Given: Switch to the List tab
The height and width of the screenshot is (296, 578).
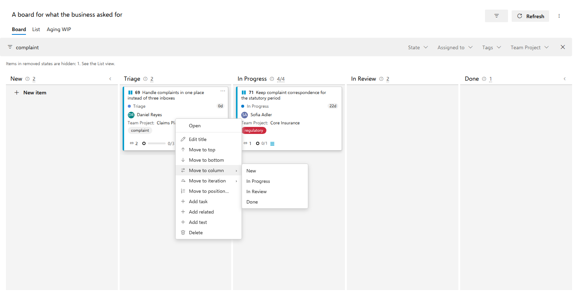Looking at the screenshot, I should tap(36, 29).
